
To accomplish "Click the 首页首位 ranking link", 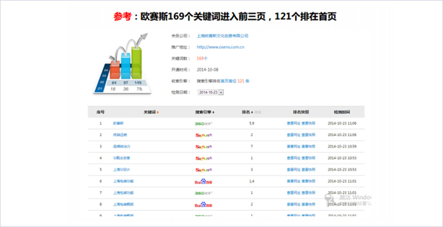I will coord(228,81).
